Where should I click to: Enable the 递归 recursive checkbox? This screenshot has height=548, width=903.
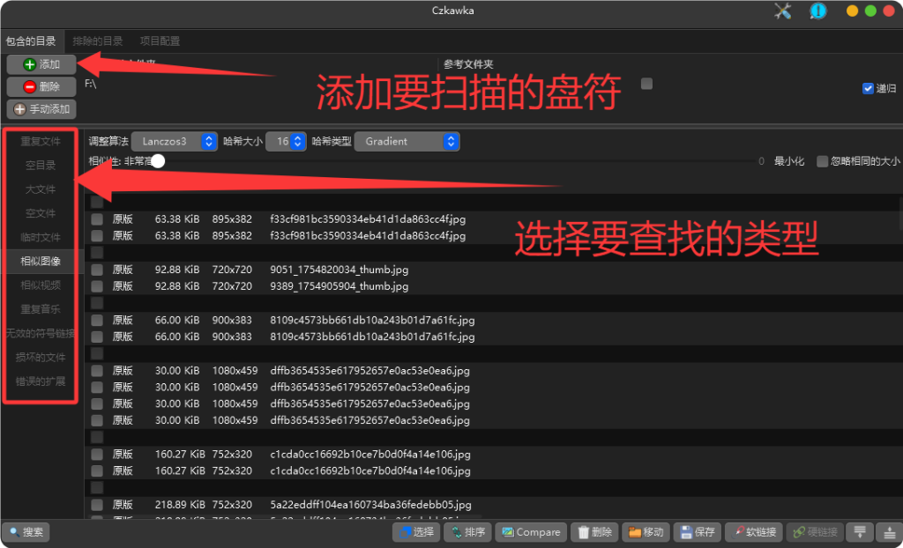point(866,87)
